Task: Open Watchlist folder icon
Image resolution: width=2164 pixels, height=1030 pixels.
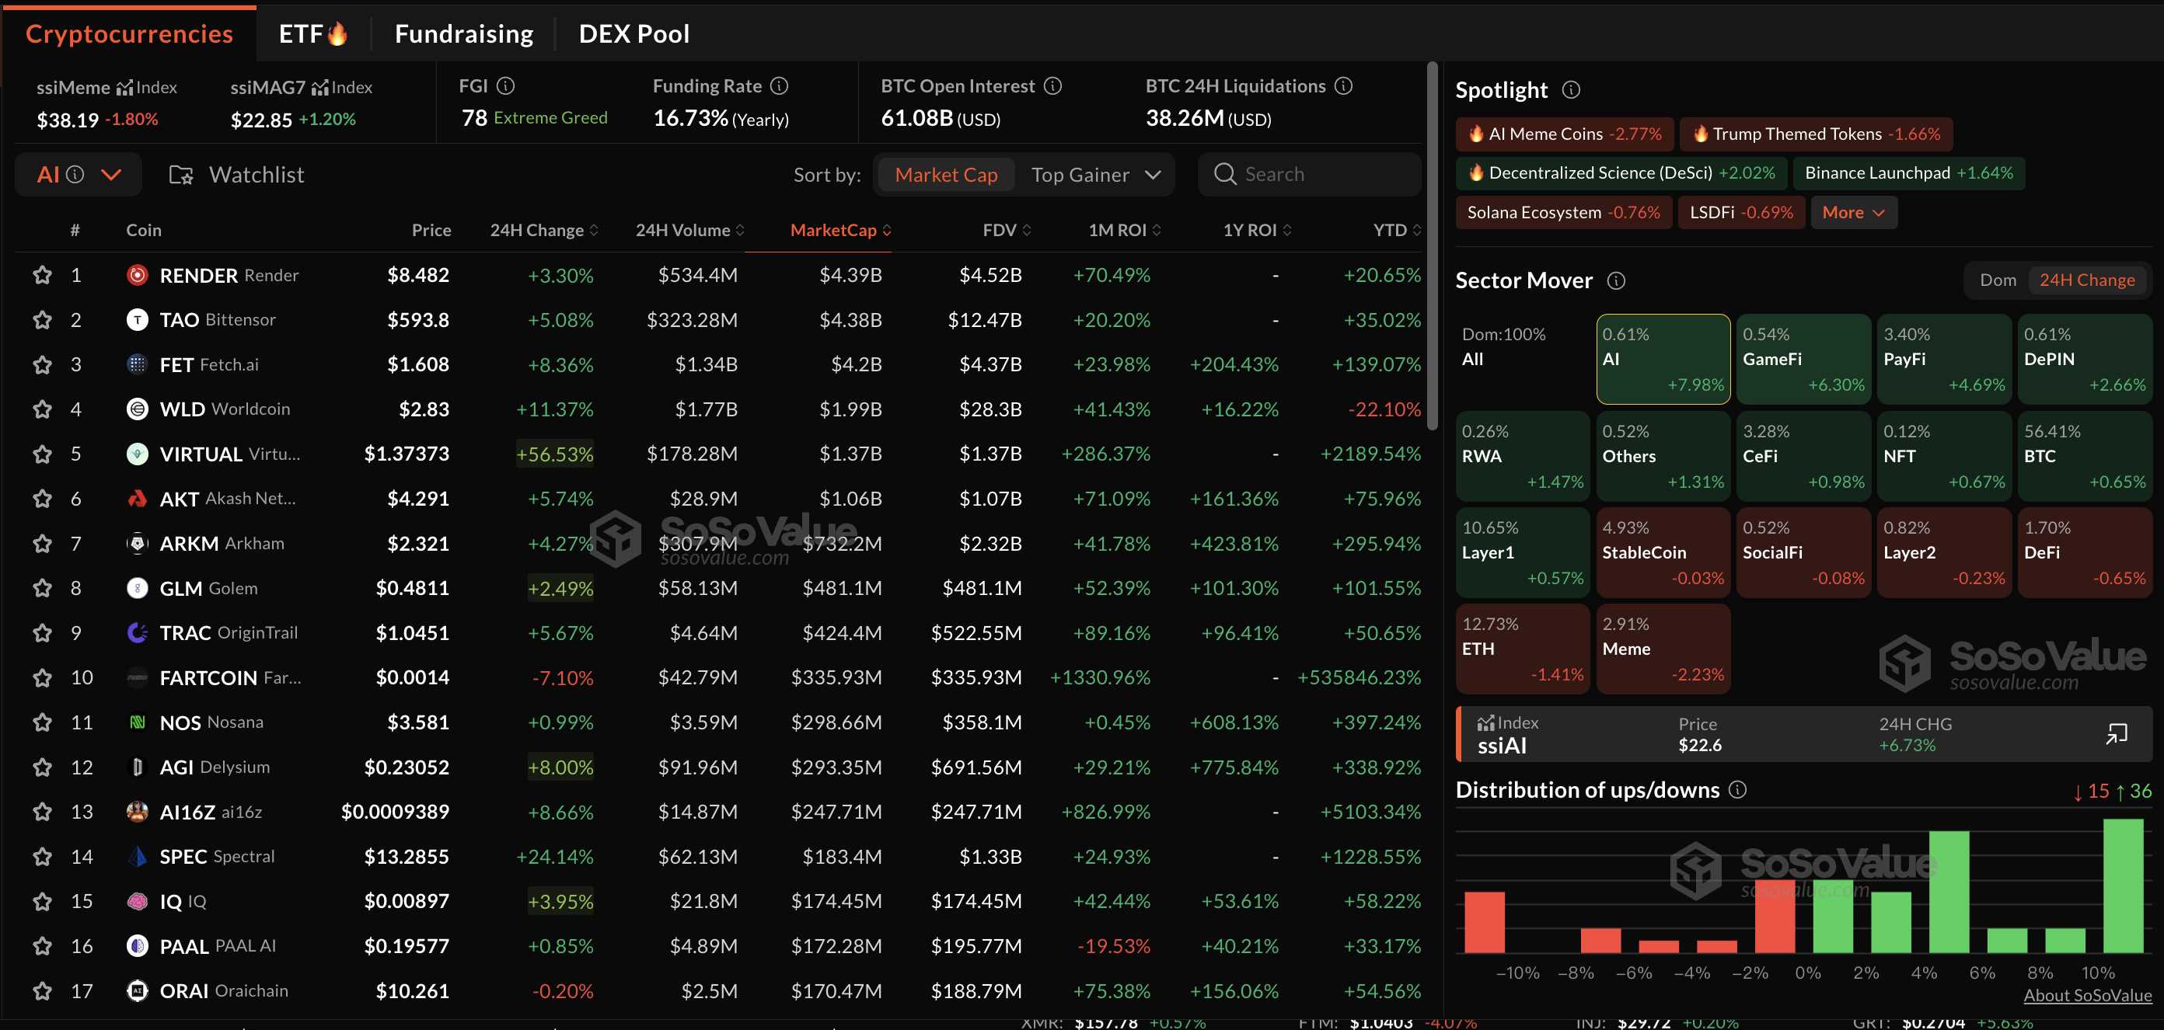Action: click(181, 175)
